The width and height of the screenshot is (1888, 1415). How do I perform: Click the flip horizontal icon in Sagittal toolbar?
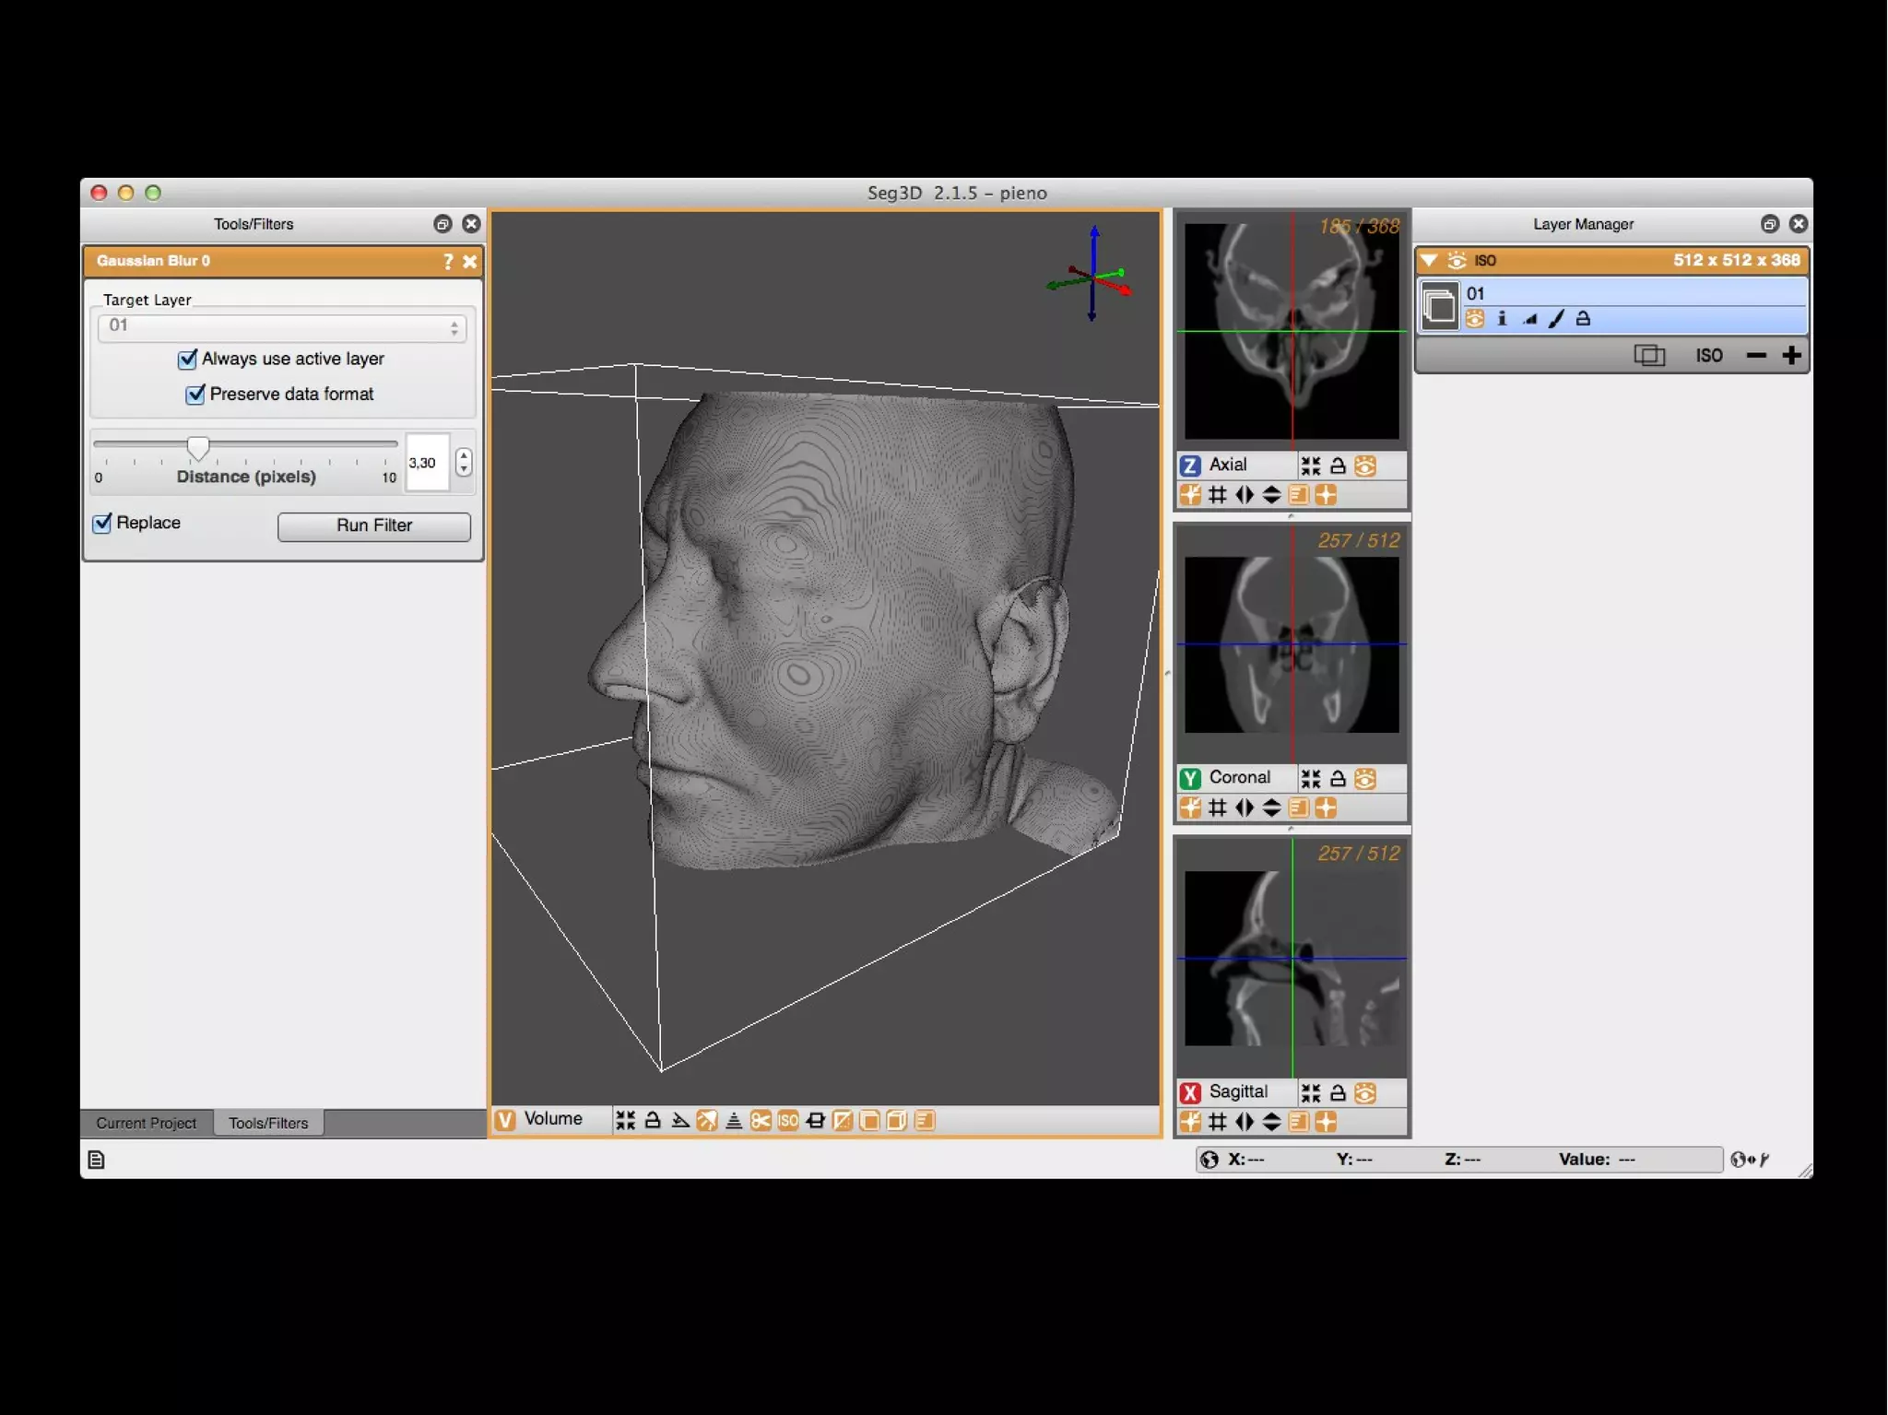(1245, 1122)
